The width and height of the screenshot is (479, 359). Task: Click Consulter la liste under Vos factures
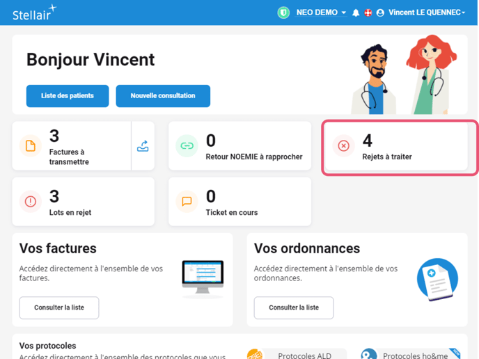pos(59,308)
